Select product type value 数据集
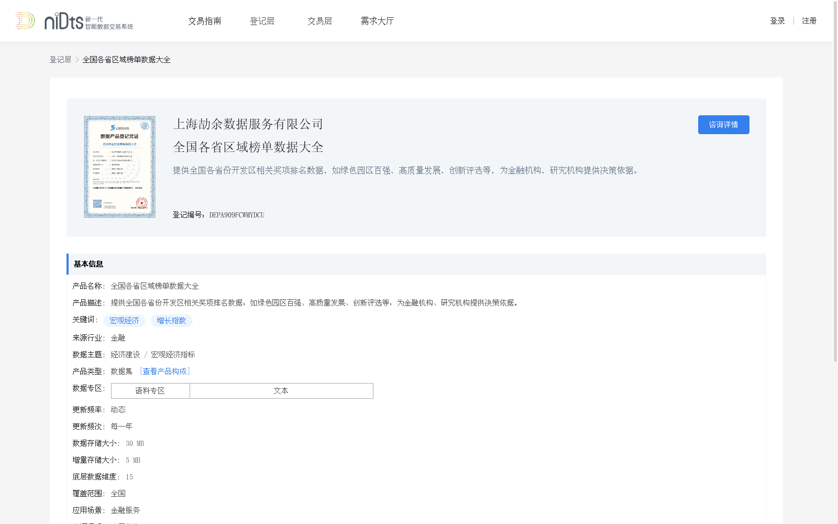The height and width of the screenshot is (524, 838). pyautogui.click(x=122, y=372)
